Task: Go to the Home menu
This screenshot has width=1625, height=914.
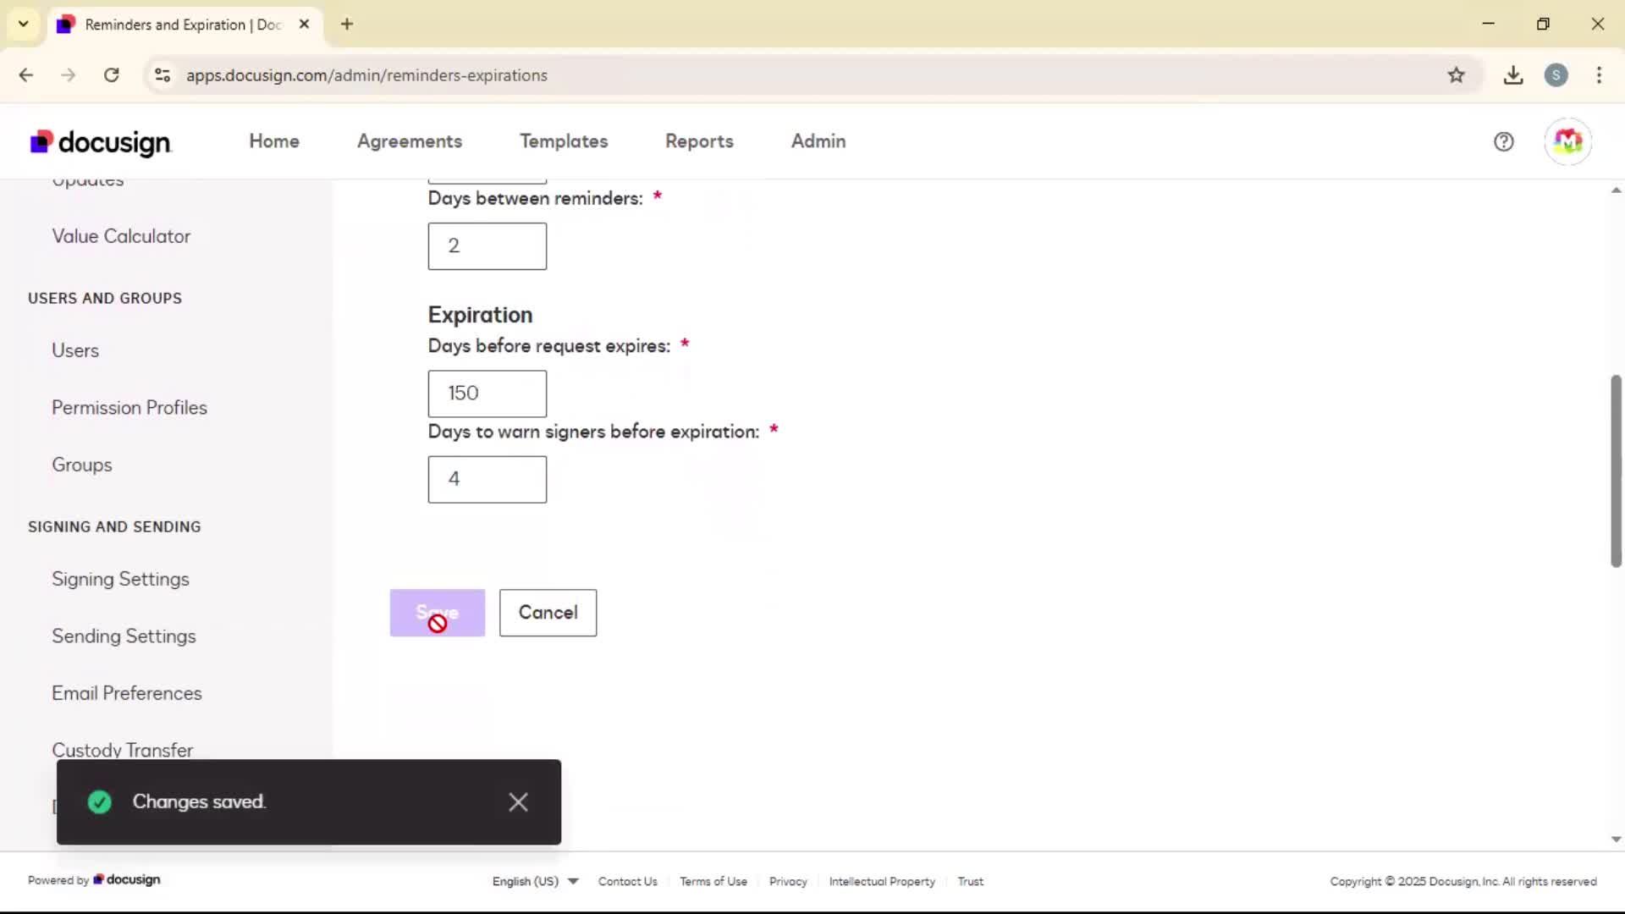Action: tap(274, 141)
